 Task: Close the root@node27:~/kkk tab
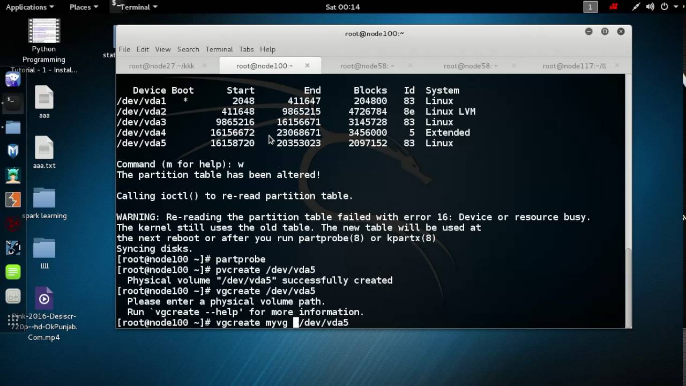[204, 65]
